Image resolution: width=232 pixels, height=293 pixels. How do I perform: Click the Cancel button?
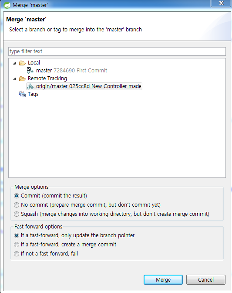(206, 280)
